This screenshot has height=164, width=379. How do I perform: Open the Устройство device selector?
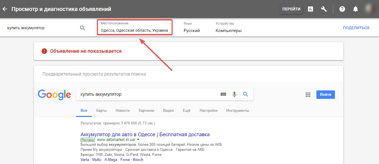click(x=229, y=27)
